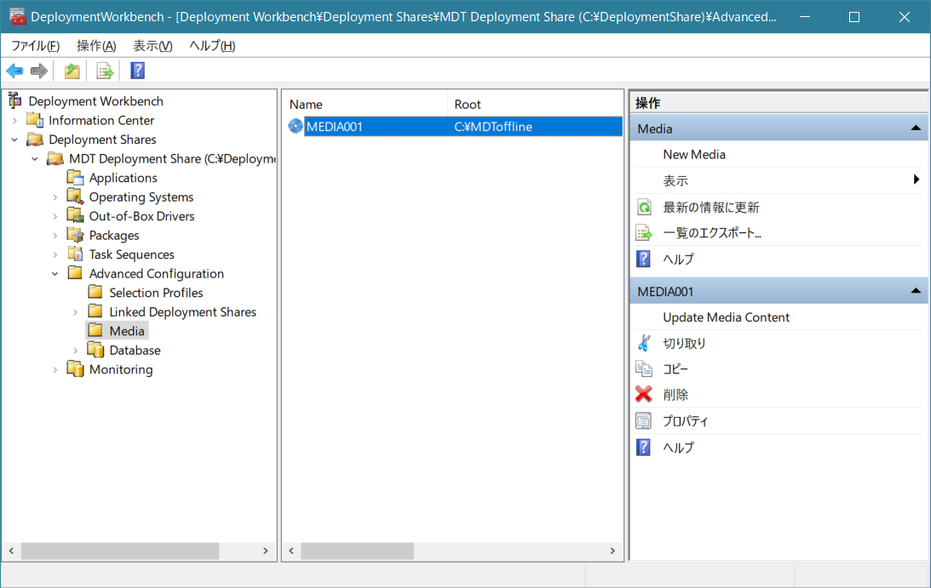
Task: Collapse the Advanced Configuration node
Action: (55, 274)
